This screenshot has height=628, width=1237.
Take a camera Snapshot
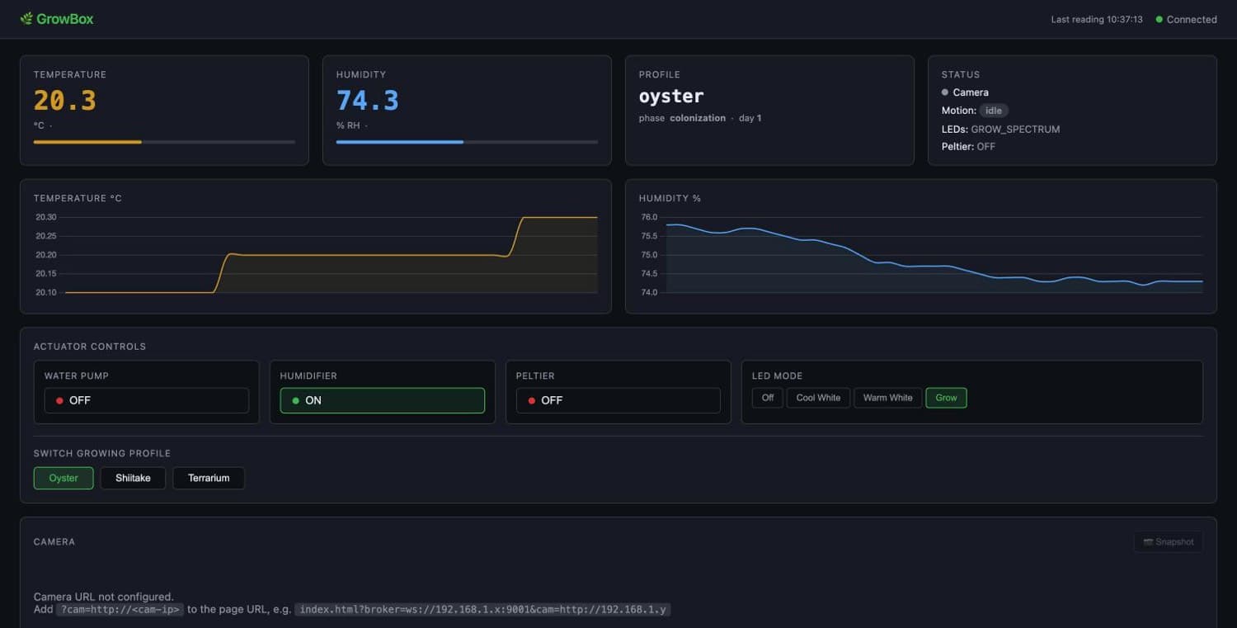pyautogui.click(x=1169, y=542)
